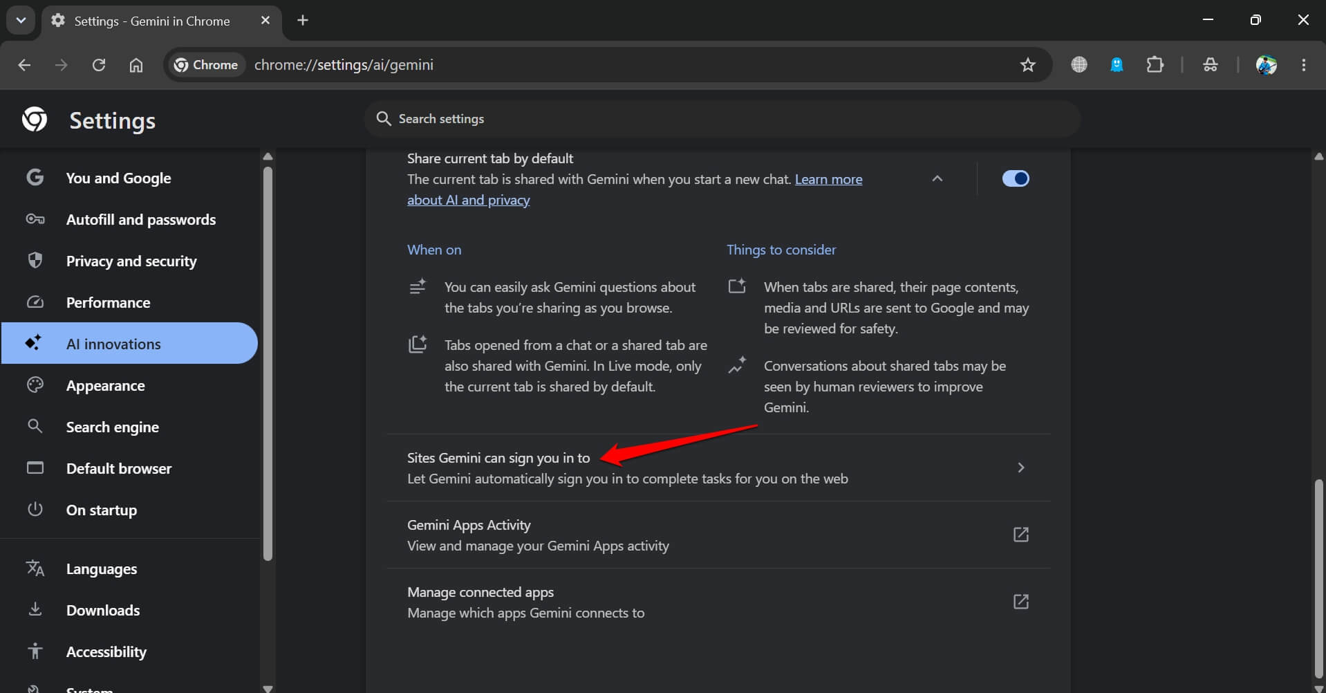
Task: Click the page scroll up arrow
Action: tap(1319, 157)
